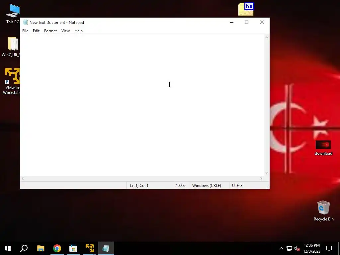Click inside the Notepad text area
This screenshot has height=255, width=340.
tap(142, 105)
